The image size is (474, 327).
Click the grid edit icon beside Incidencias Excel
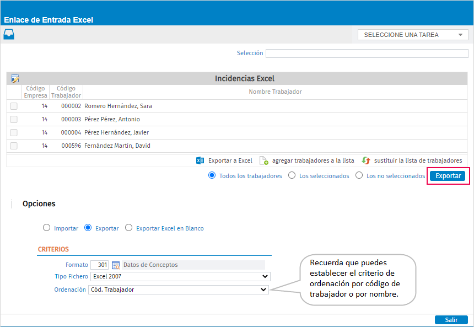point(15,79)
